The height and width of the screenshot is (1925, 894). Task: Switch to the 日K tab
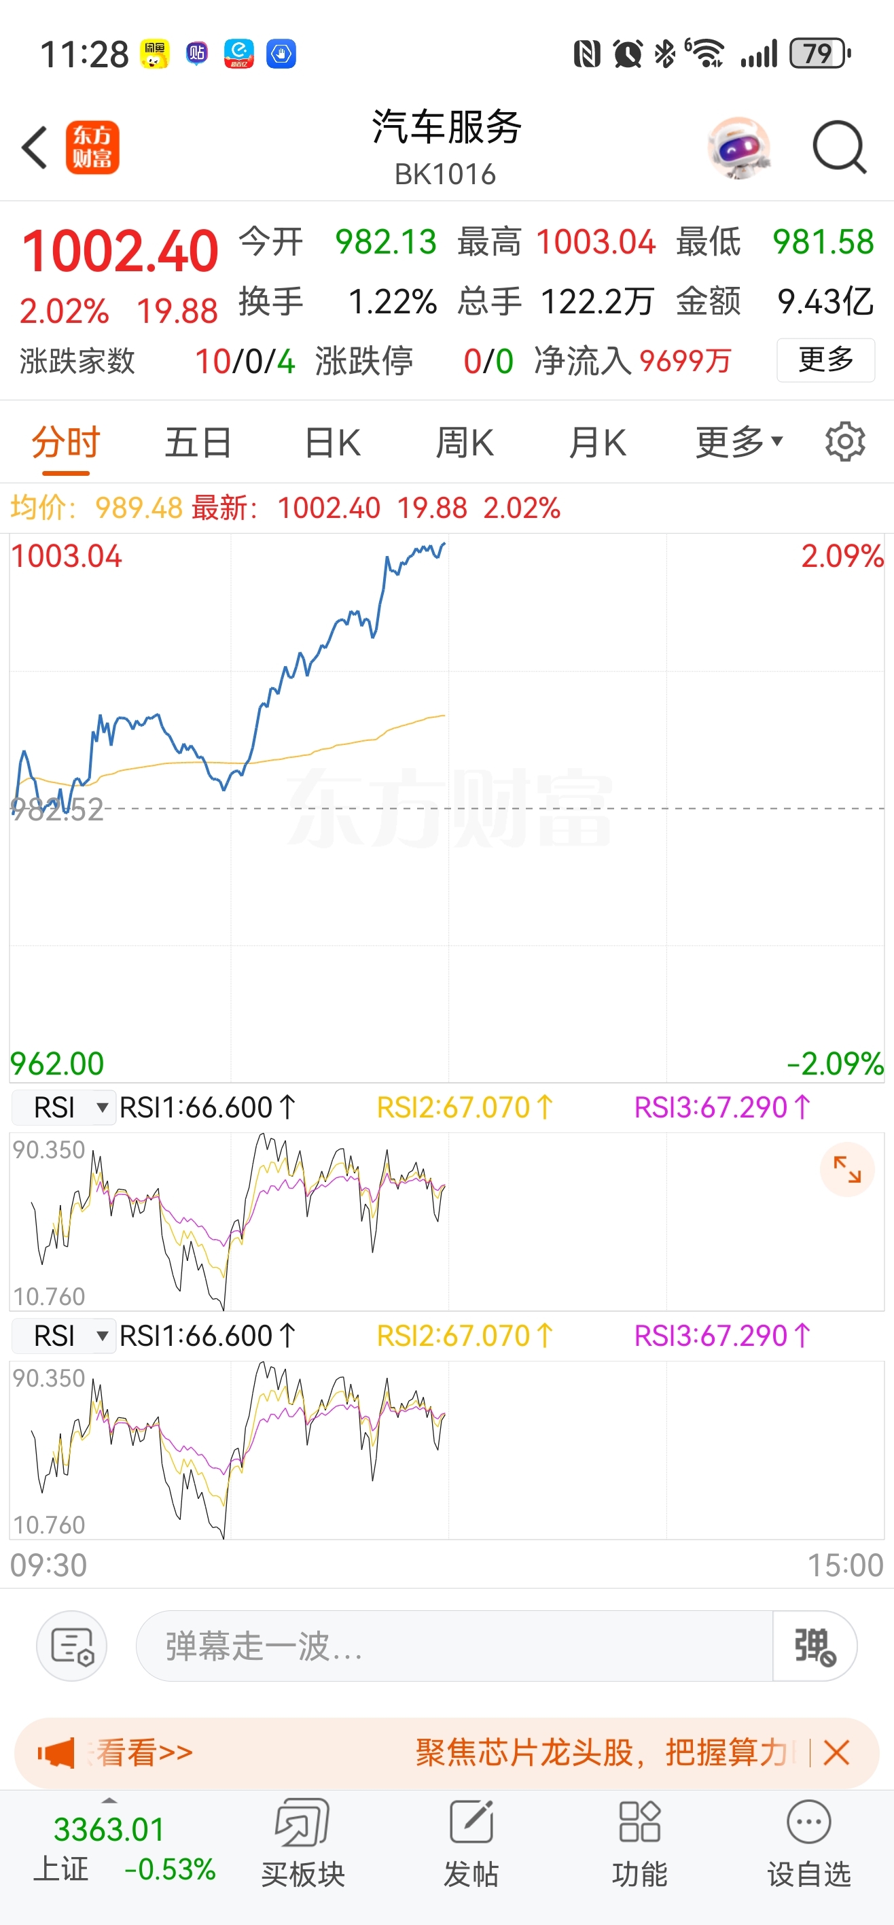(332, 442)
